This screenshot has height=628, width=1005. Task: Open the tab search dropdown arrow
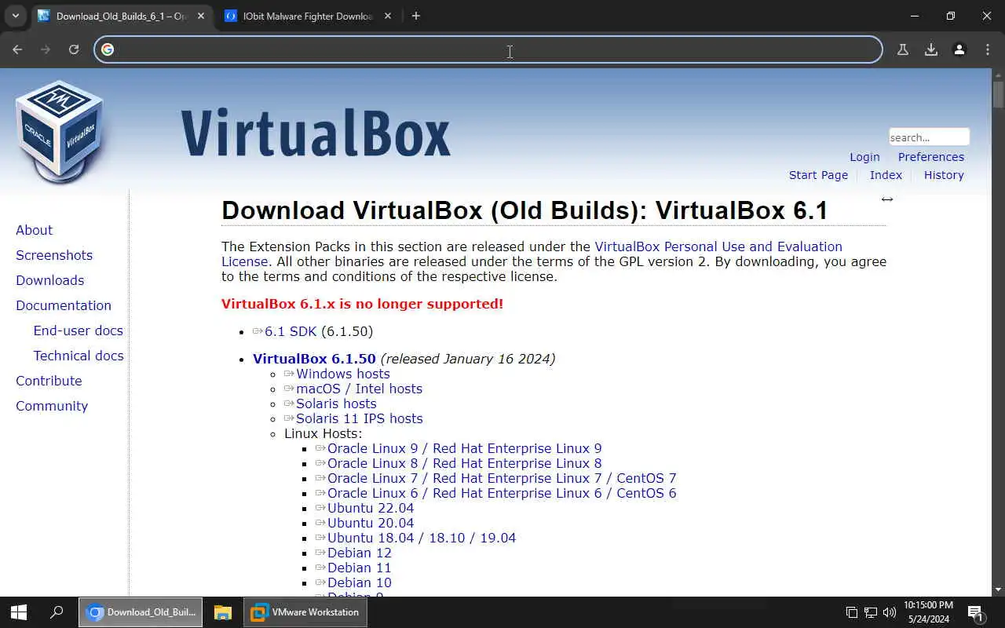[15, 16]
